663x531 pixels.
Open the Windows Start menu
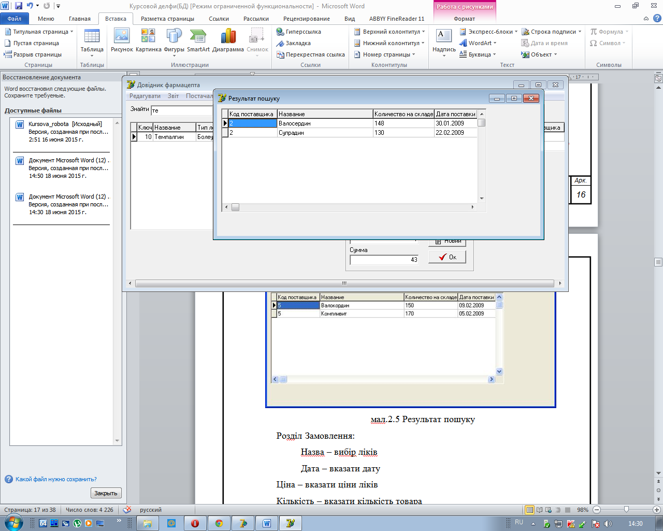13,523
